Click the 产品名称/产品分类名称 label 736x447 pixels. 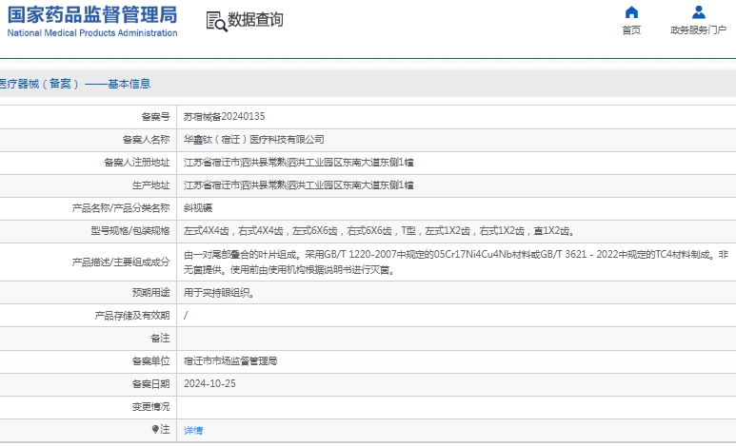pos(121,207)
